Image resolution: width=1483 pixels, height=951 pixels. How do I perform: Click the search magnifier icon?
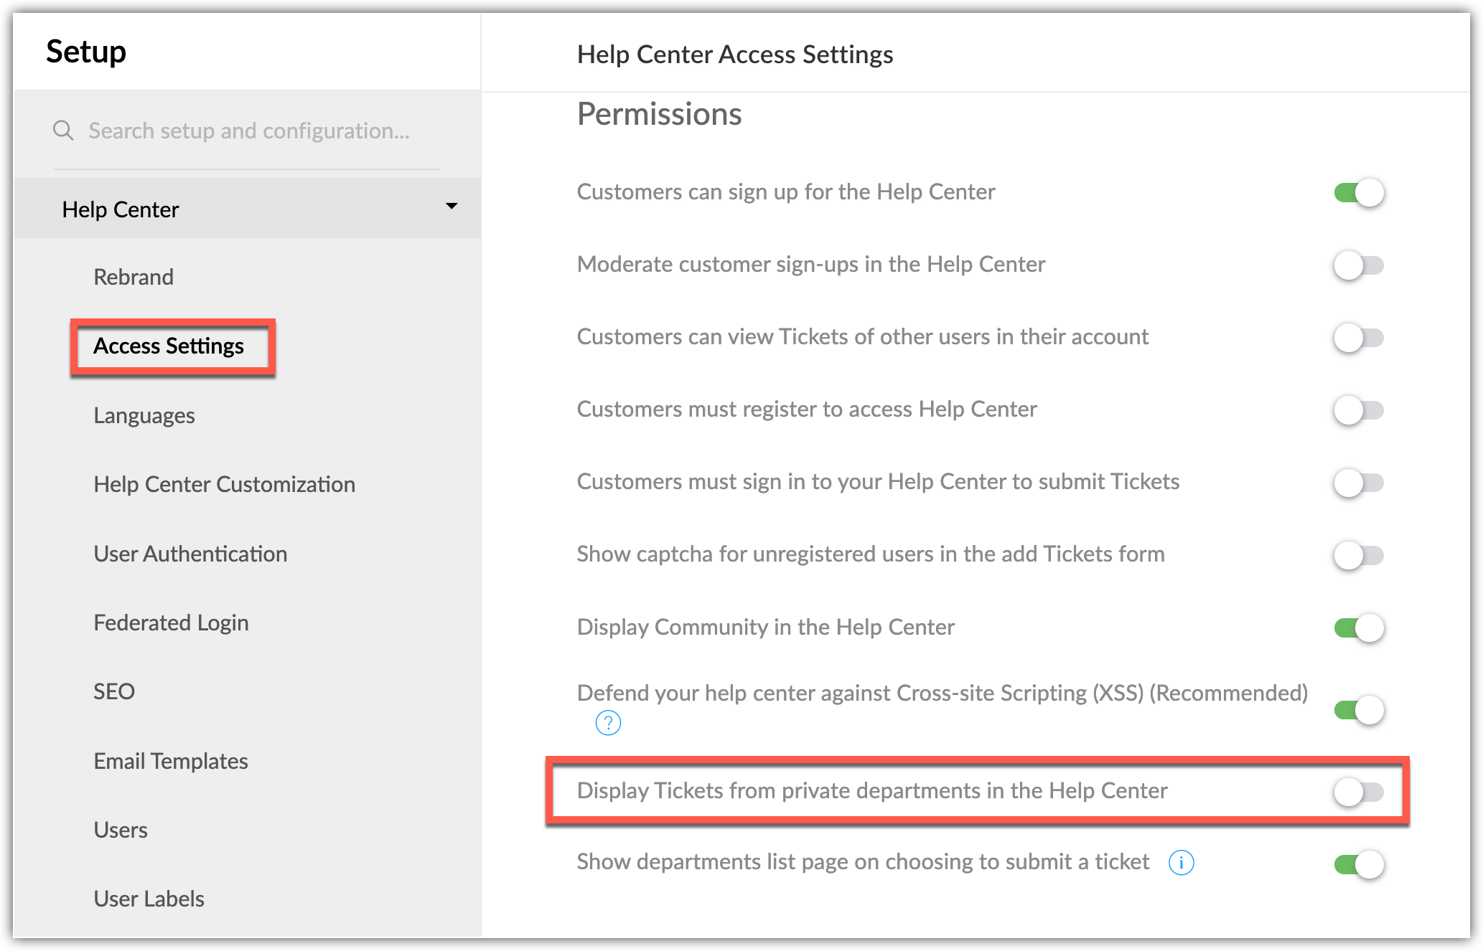click(x=63, y=131)
